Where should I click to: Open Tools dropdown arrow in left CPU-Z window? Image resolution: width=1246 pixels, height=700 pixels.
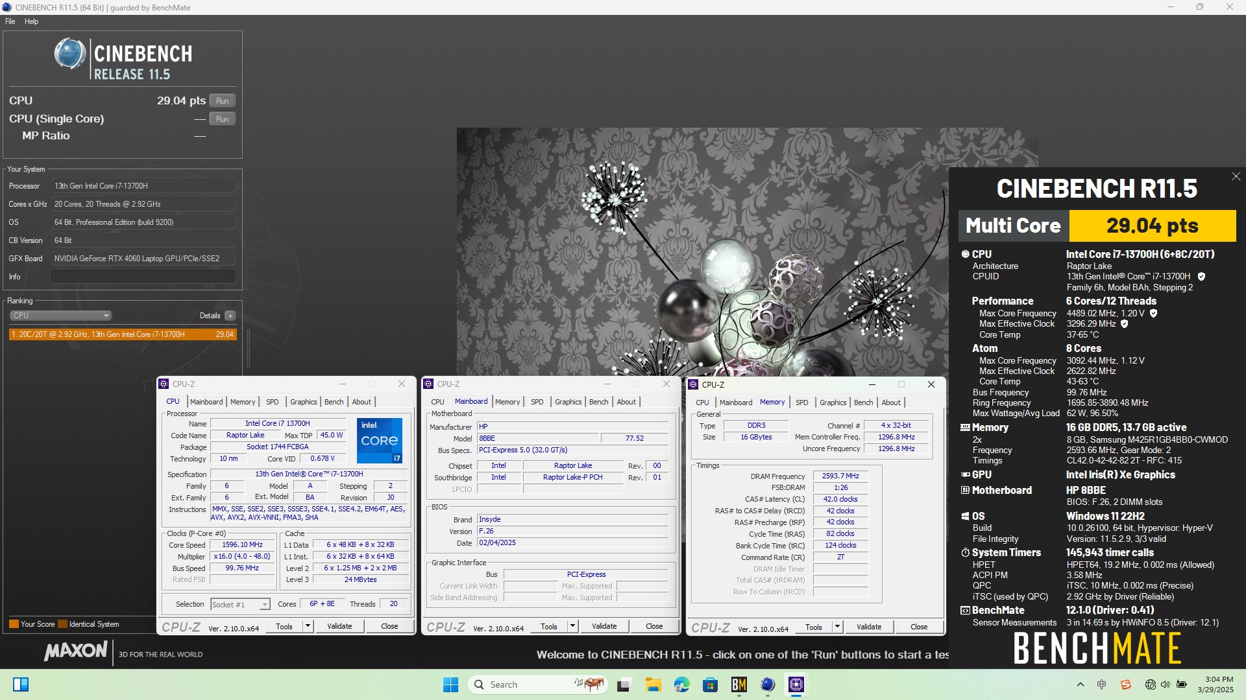click(x=308, y=626)
